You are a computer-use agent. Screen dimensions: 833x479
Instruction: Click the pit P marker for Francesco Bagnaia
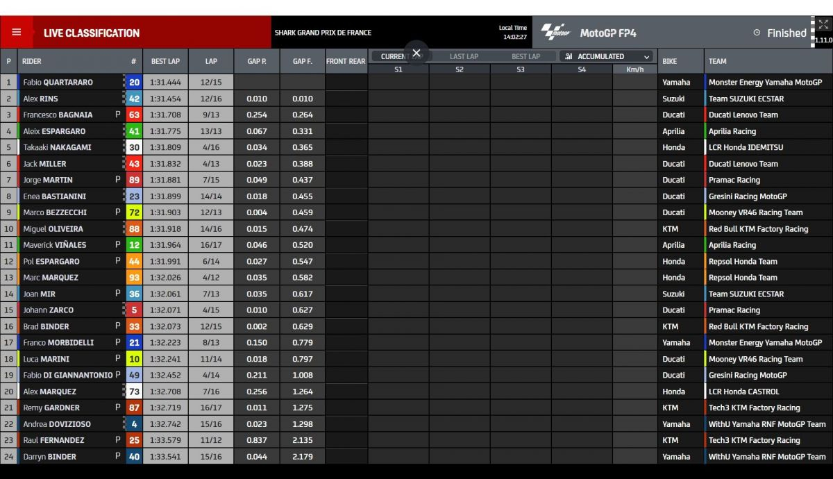coord(118,115)
